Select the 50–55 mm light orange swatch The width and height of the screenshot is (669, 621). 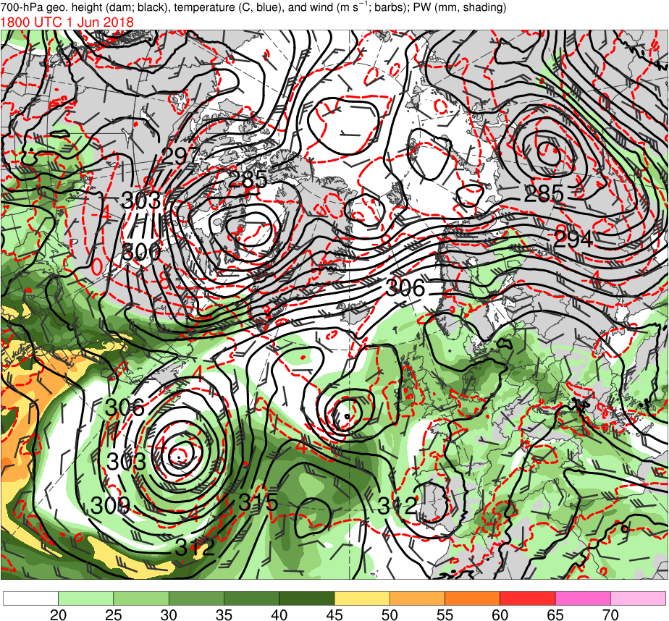click(x=417, y=599)
